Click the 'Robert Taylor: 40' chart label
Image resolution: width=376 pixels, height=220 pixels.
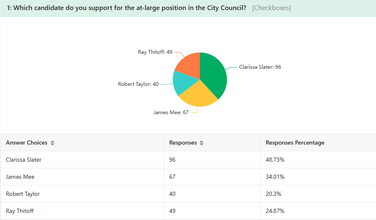coord(138,84)
